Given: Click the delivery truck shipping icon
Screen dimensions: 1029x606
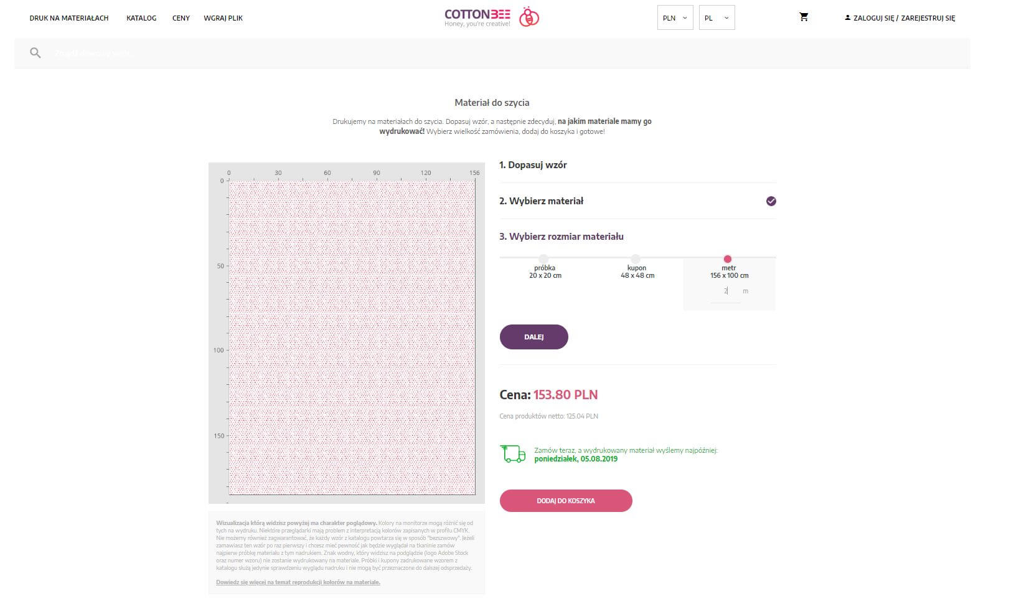Looking at the screenshot, I should (x=514, y=453).
